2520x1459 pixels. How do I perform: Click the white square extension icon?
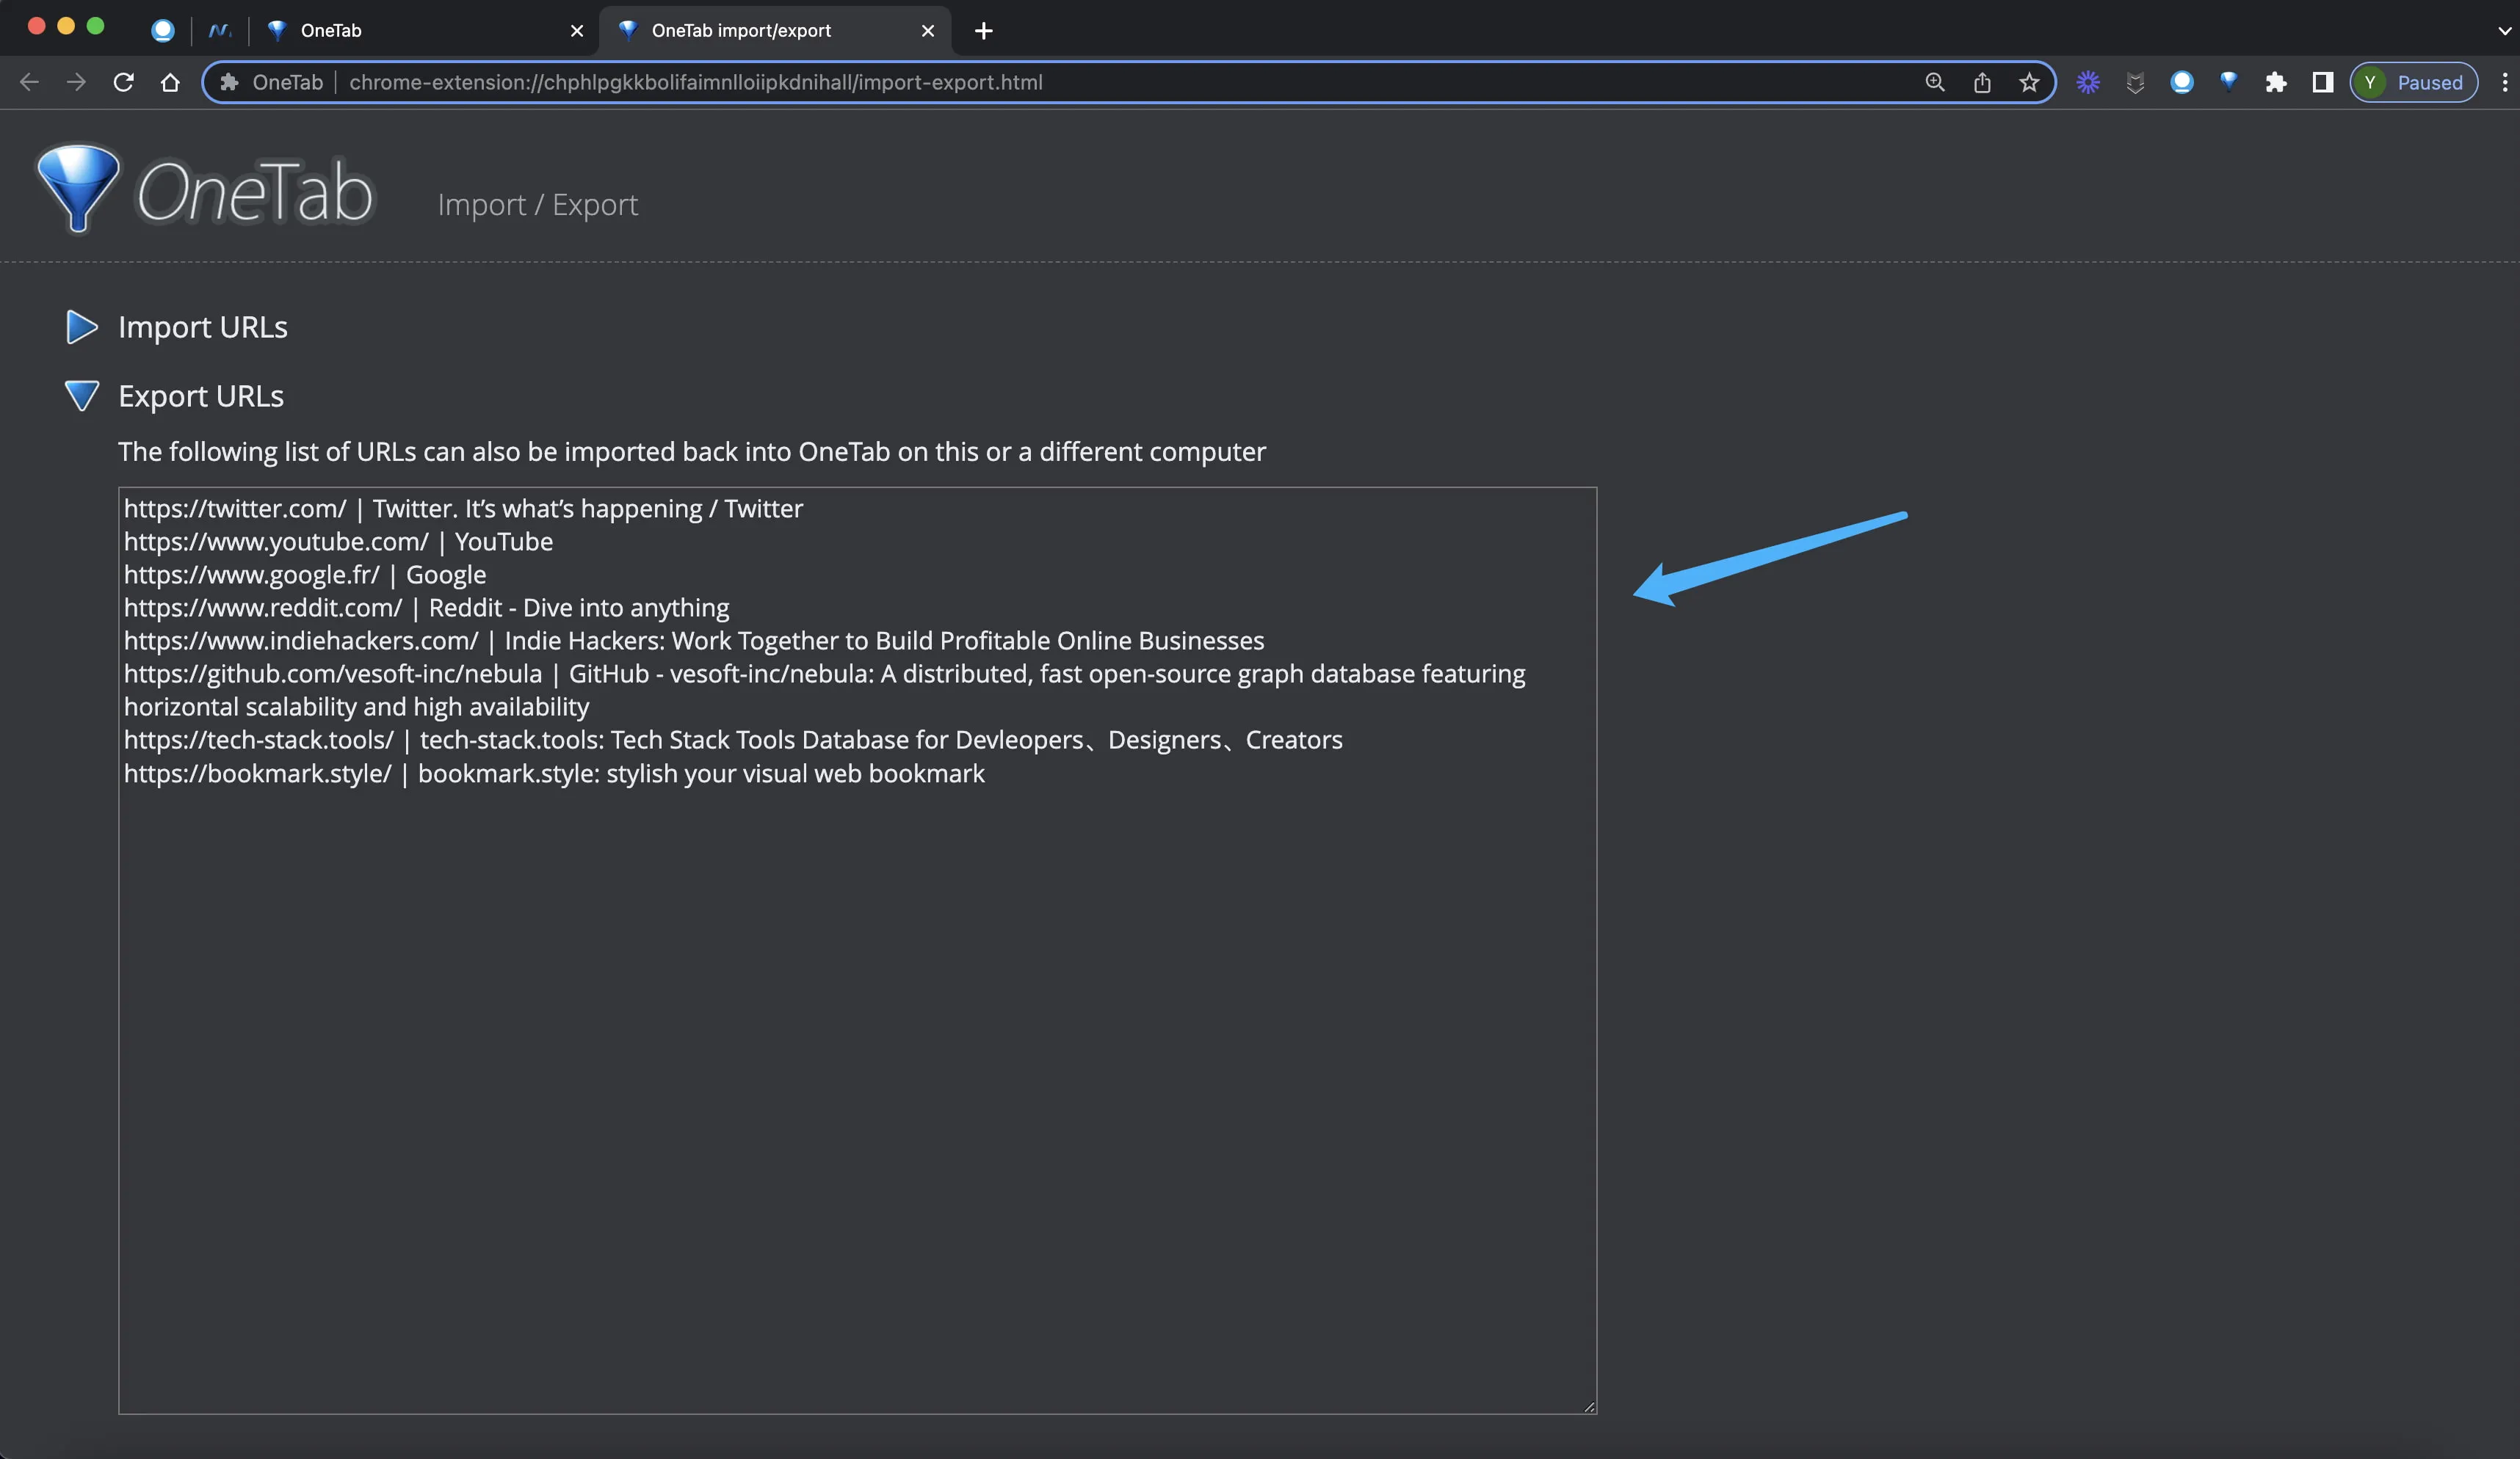point(2322,83)
